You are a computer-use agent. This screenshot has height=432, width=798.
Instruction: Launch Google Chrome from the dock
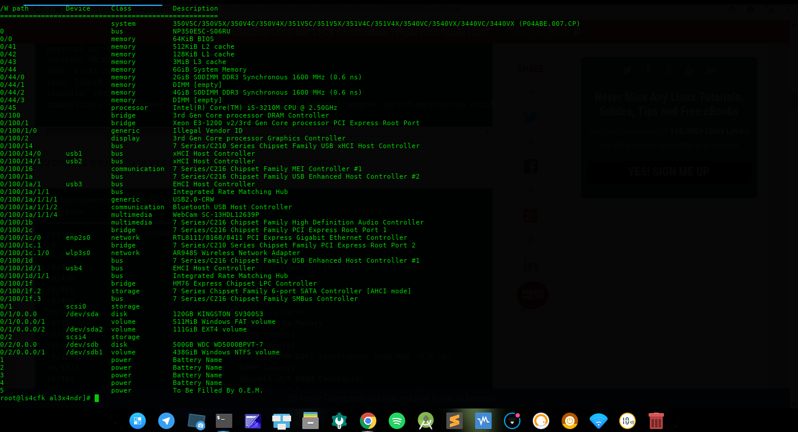368,421
